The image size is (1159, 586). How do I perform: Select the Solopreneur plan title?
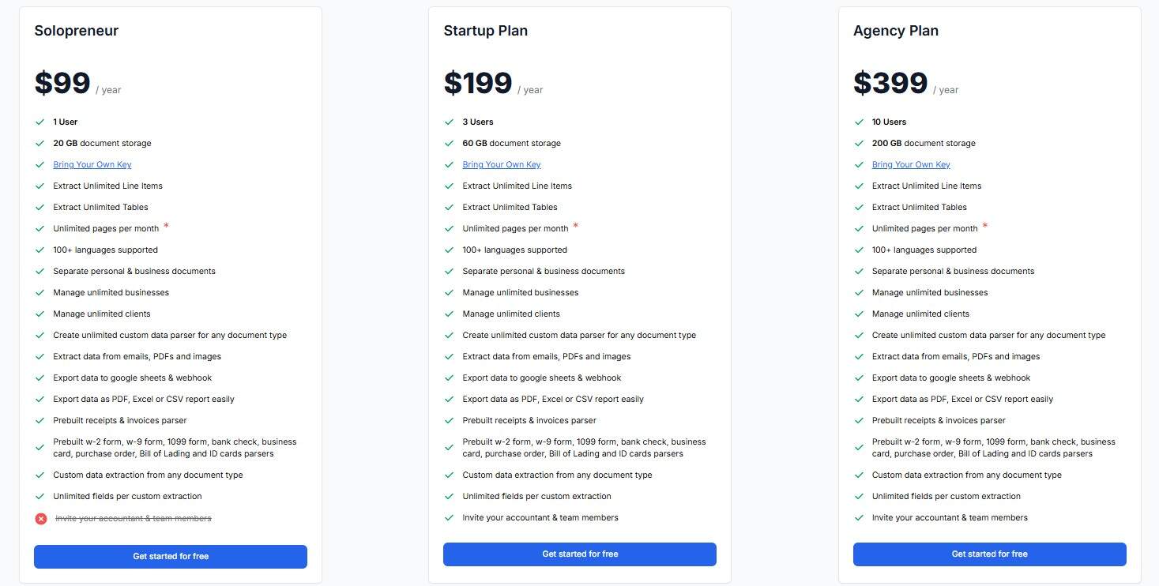pyautogui.click(x=76, y=30)
